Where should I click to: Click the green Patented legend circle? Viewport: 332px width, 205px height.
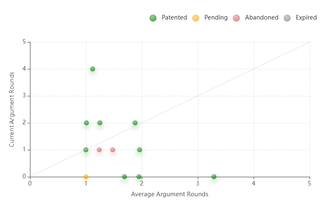[x=153, y=18]
